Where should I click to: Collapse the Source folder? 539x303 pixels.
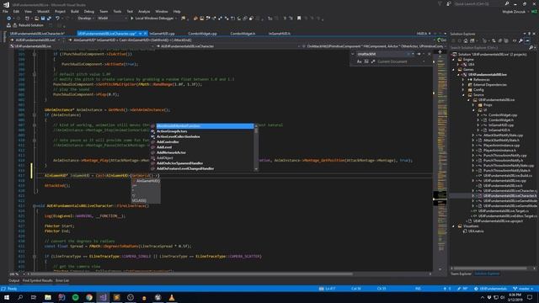pyautogui.click(x=463, y=95)
